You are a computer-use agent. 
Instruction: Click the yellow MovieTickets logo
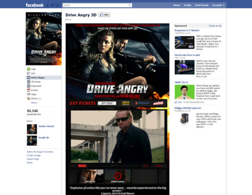[x=125, y=103]
